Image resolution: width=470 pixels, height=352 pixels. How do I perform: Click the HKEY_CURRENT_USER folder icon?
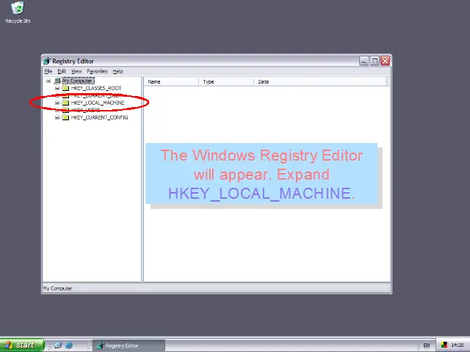tap(65, 95)
